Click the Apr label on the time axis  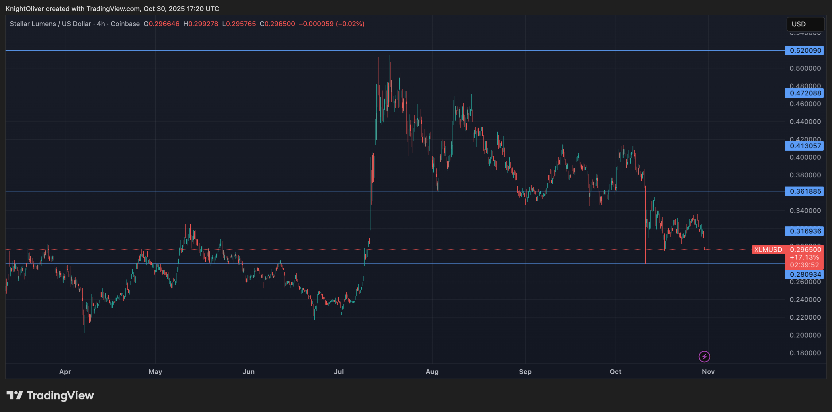(x=65, y=372)
